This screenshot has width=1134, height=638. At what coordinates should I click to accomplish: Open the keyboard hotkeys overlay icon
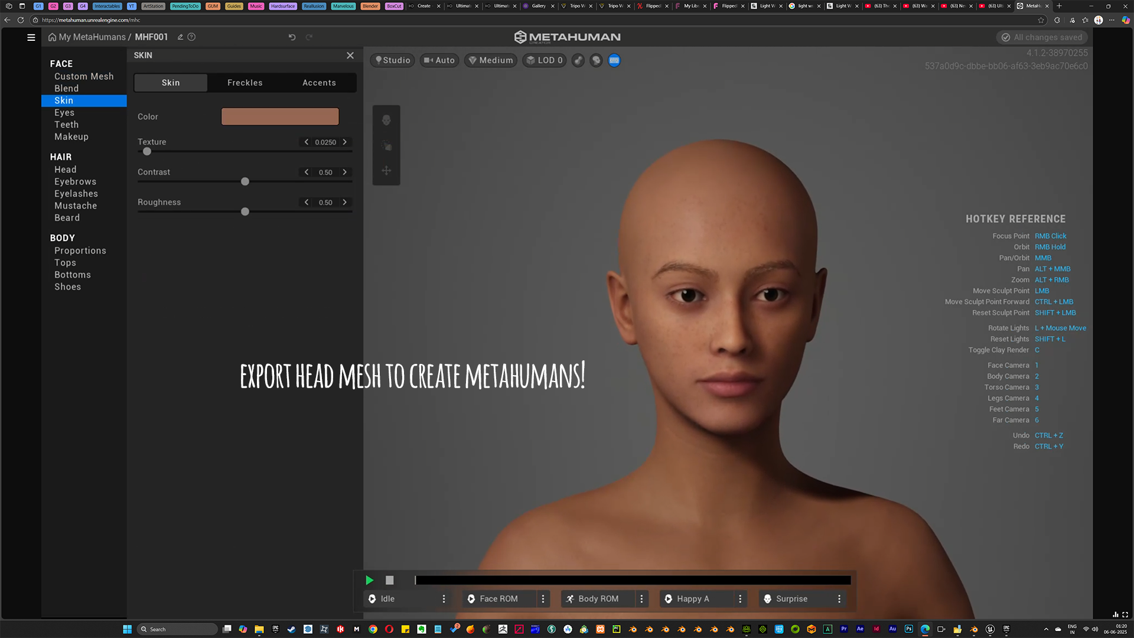[x=614, y=60]
